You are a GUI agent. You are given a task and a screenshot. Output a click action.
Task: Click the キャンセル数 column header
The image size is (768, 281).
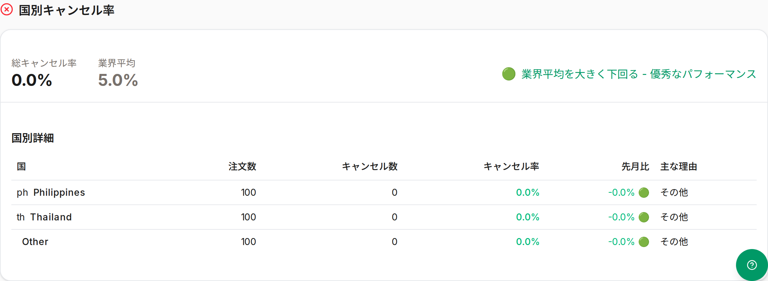point(370,166)
